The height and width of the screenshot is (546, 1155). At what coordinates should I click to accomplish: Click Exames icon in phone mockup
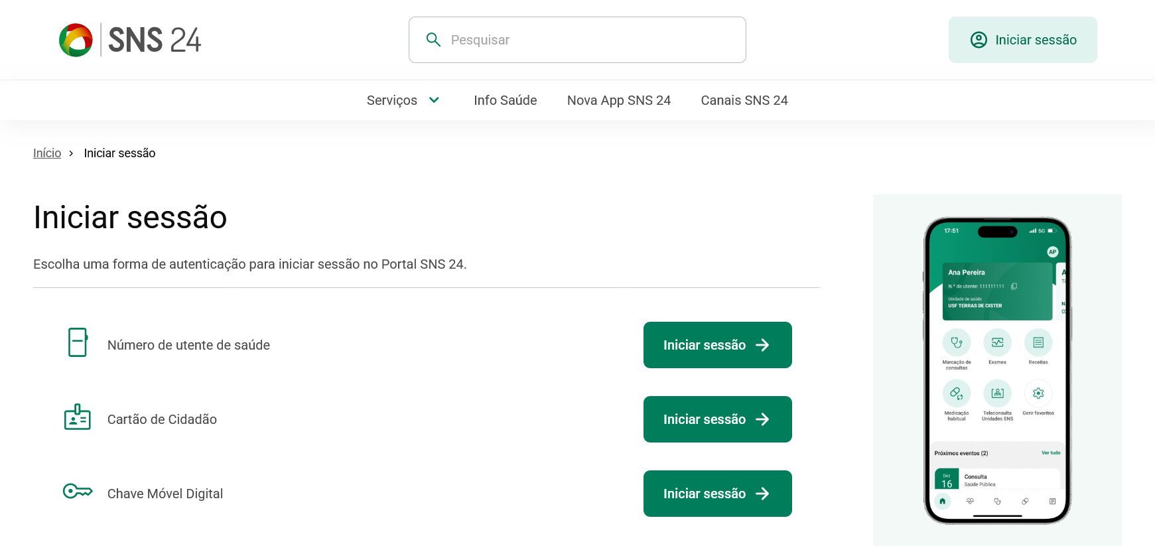point(997,342)
